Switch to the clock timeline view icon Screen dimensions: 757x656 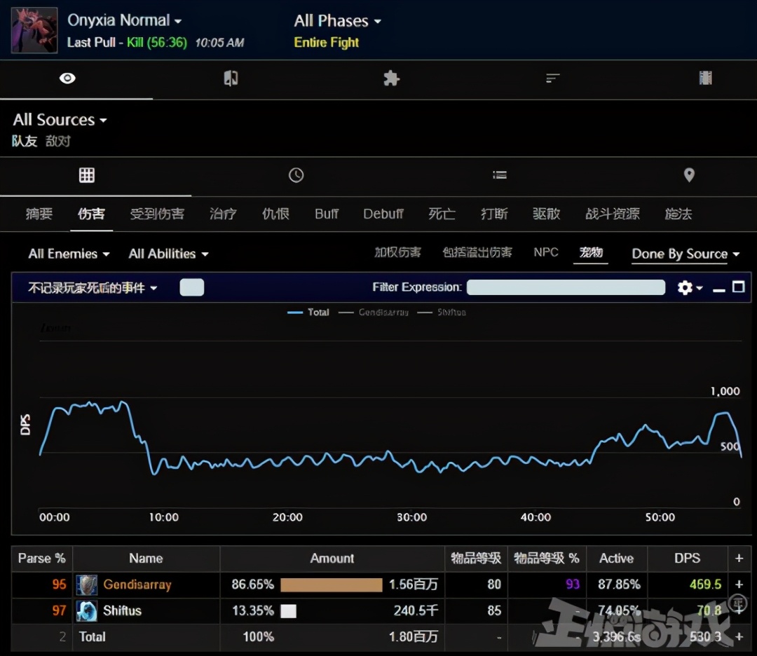pos(296,175)
